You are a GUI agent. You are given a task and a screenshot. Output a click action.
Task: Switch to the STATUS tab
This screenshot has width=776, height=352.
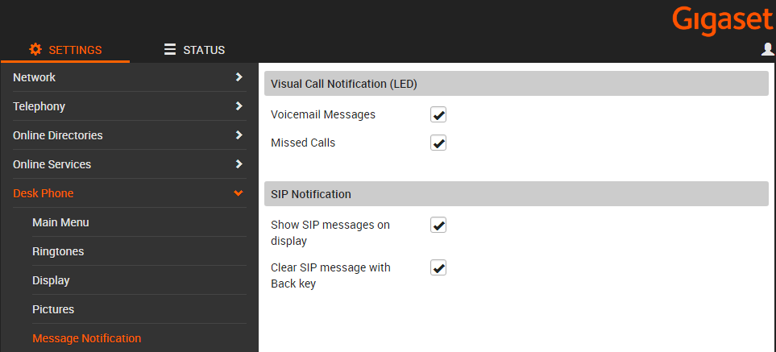click(194, 50)
